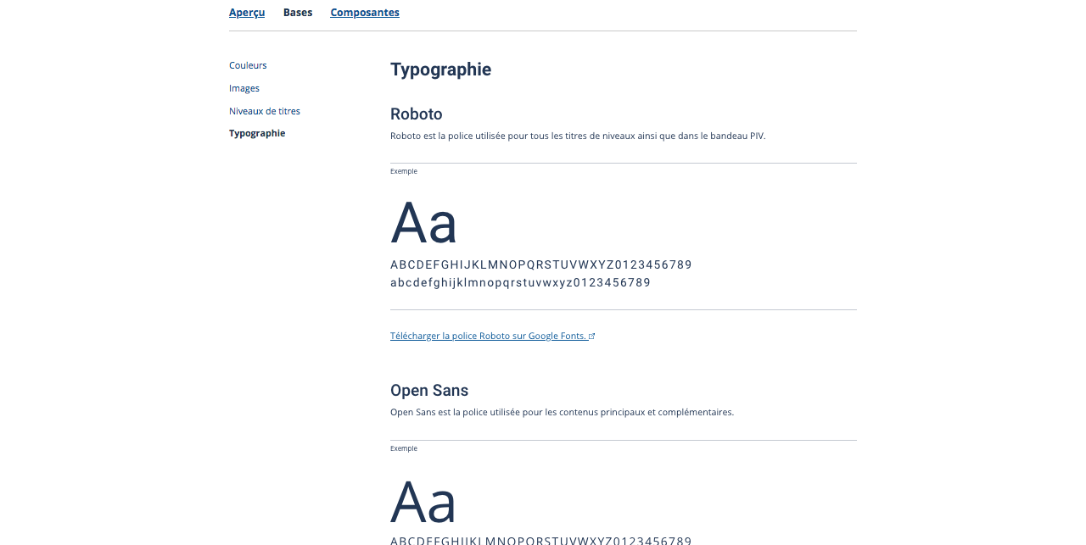Click the Roboto lowercase alphabet line
This screenshot has height=545, width=1086.
(520, 282)
